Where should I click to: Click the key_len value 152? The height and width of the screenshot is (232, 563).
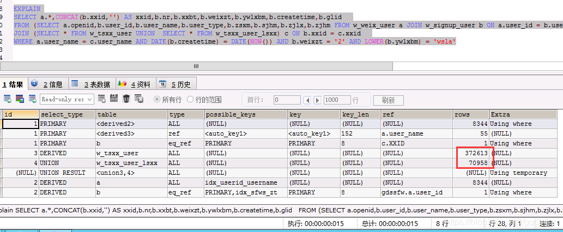(360, 133)
